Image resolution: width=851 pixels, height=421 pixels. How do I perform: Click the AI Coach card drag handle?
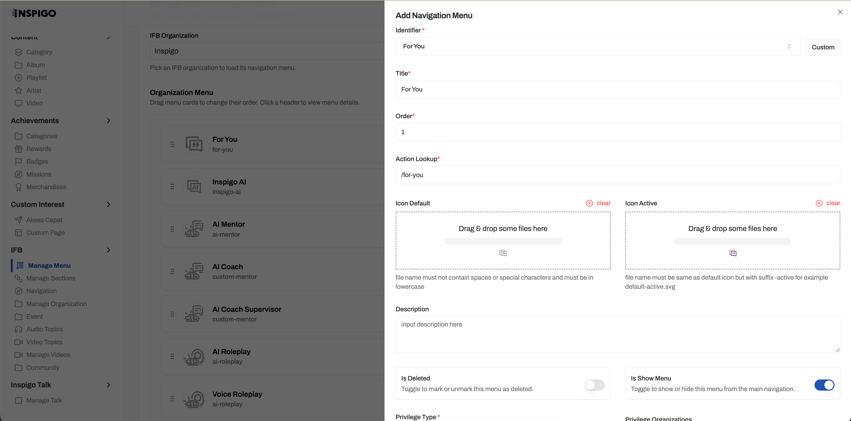tap(172, 272)
